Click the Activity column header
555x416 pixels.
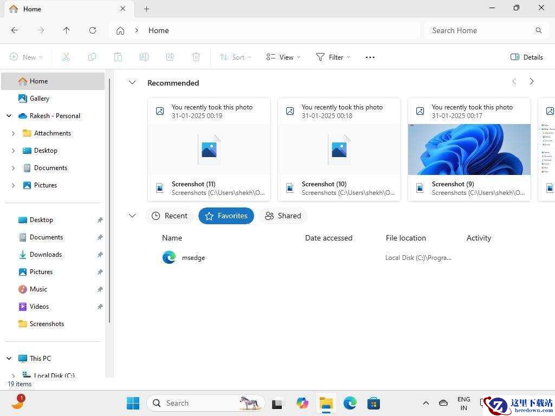[x=479, y=238]
